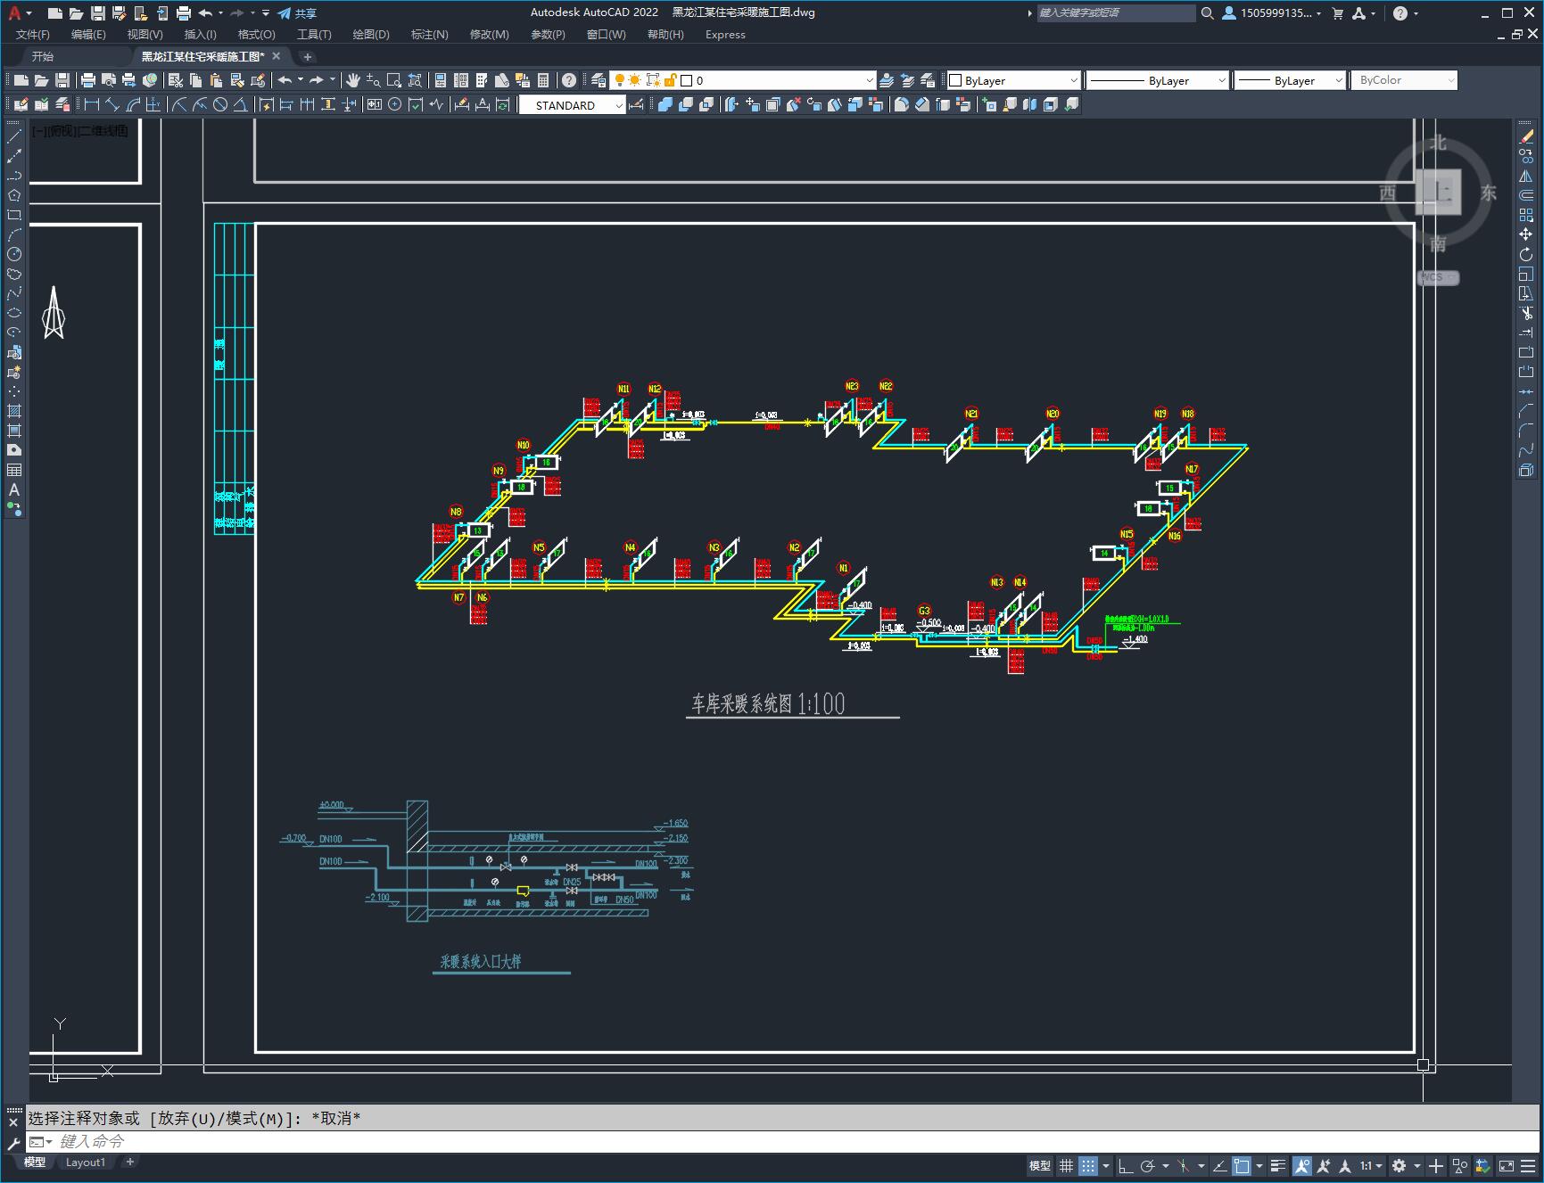Viewport: 1544px width, 1183px height.
Task: Open the AutoCAD application menu (red A)
Action: (14, 12)
